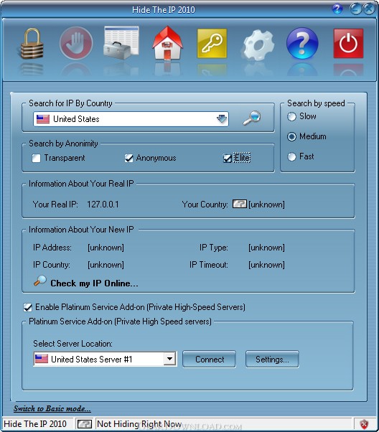Select the Slow speed radio button
Viewport: 379px width, 432px height.
tap(291, 116)
